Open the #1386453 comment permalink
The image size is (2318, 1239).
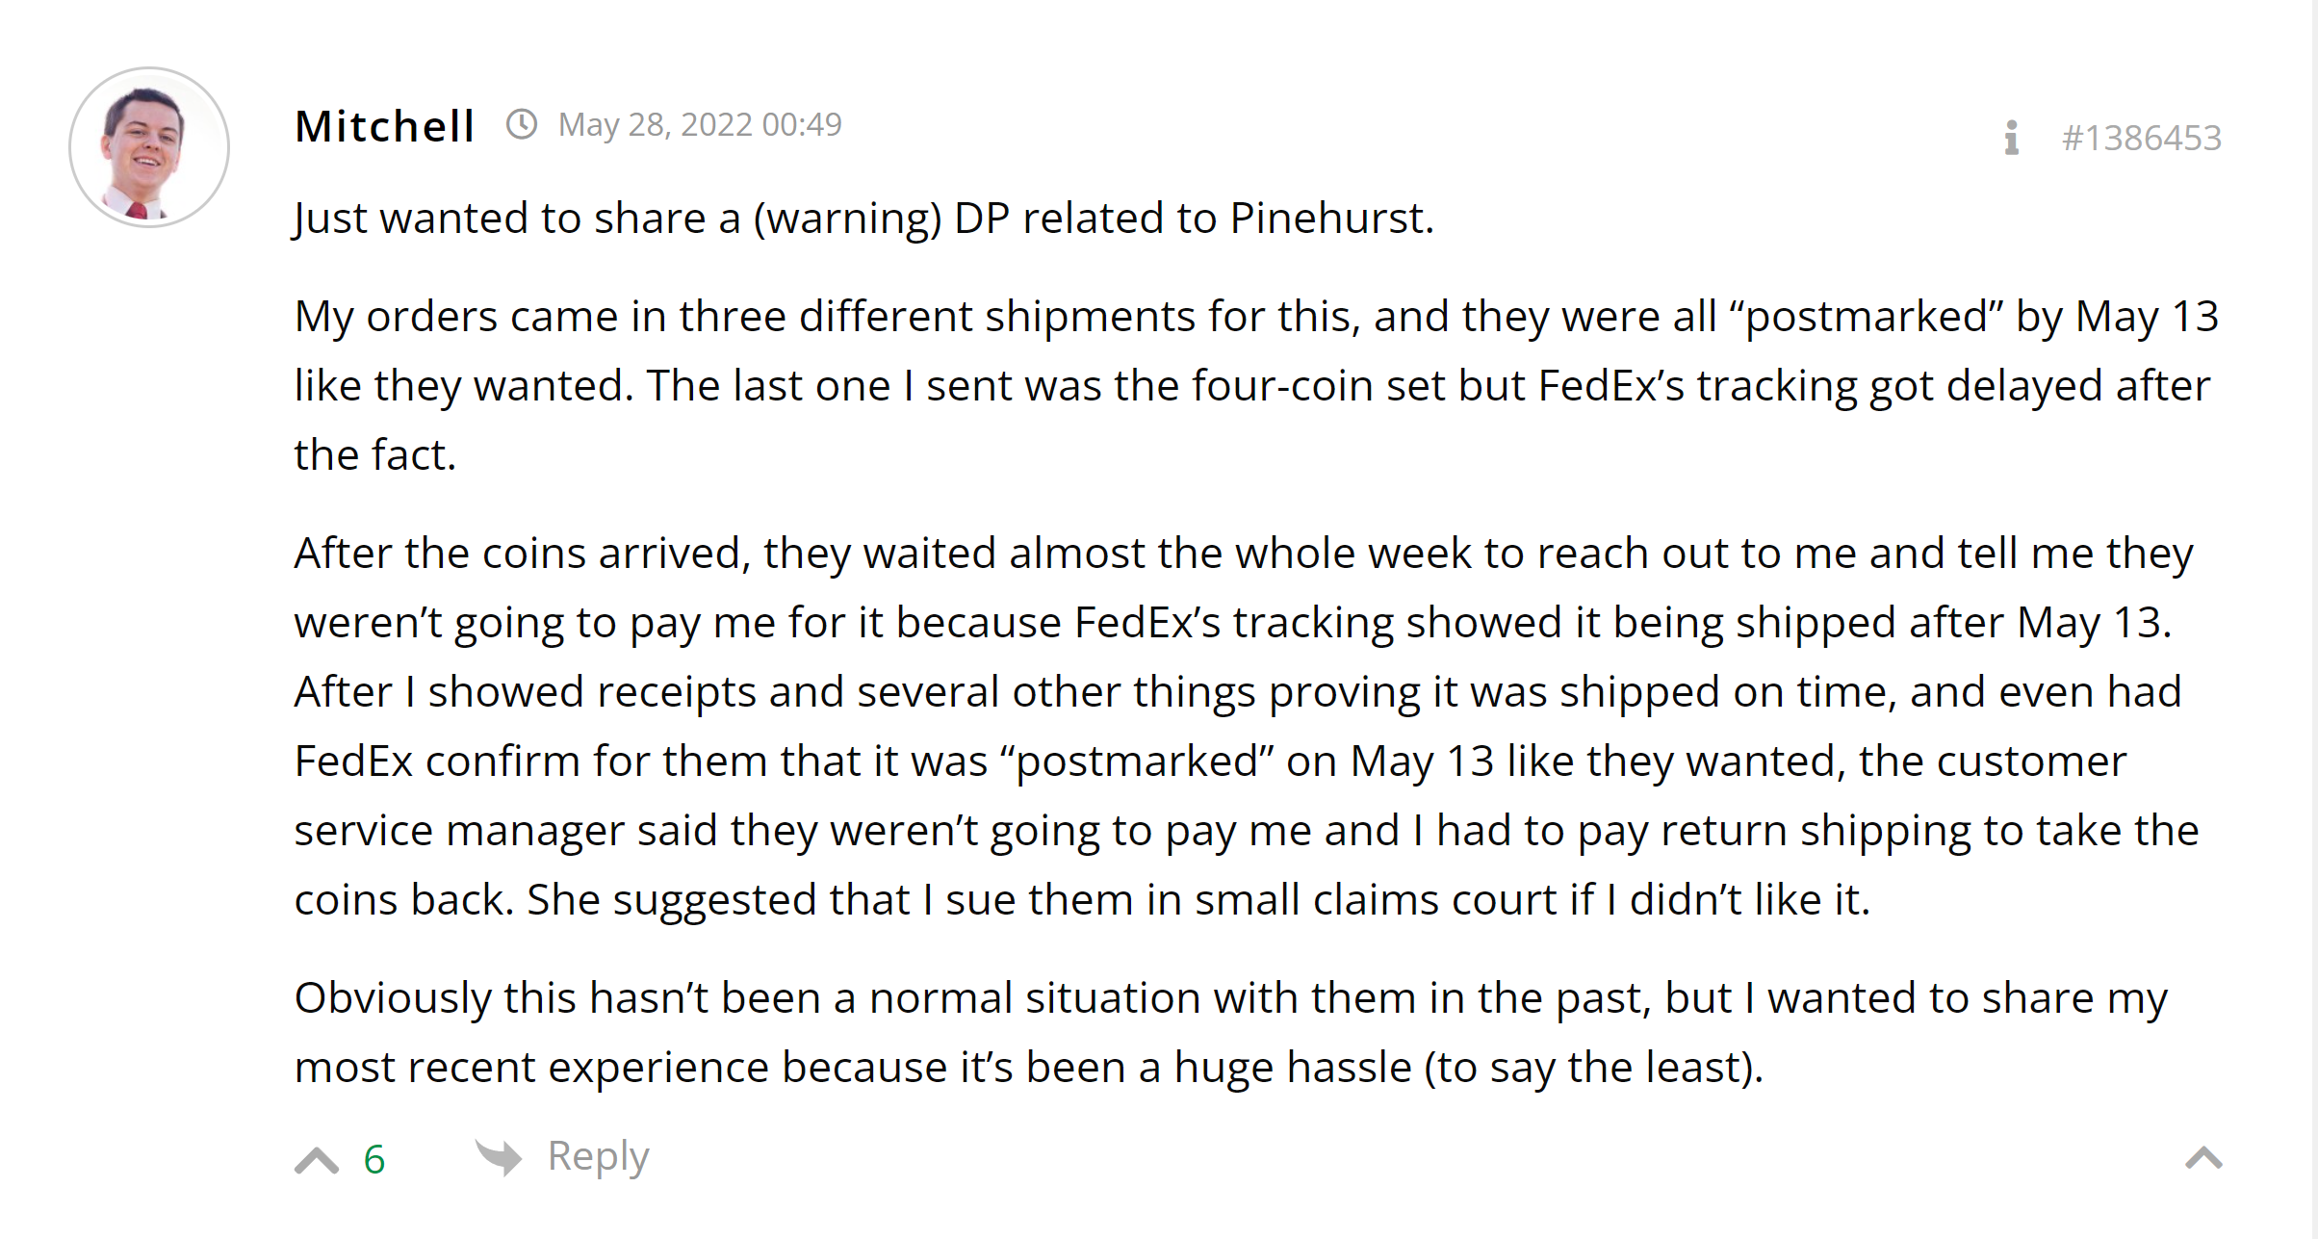[2141, 138]
